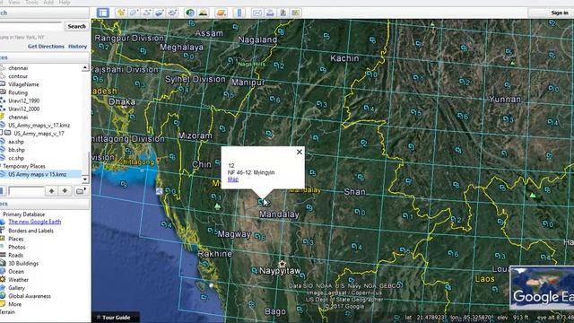574x323 pixels.
Task: Select the Temporary Places folder
Action: click(24, 166)
